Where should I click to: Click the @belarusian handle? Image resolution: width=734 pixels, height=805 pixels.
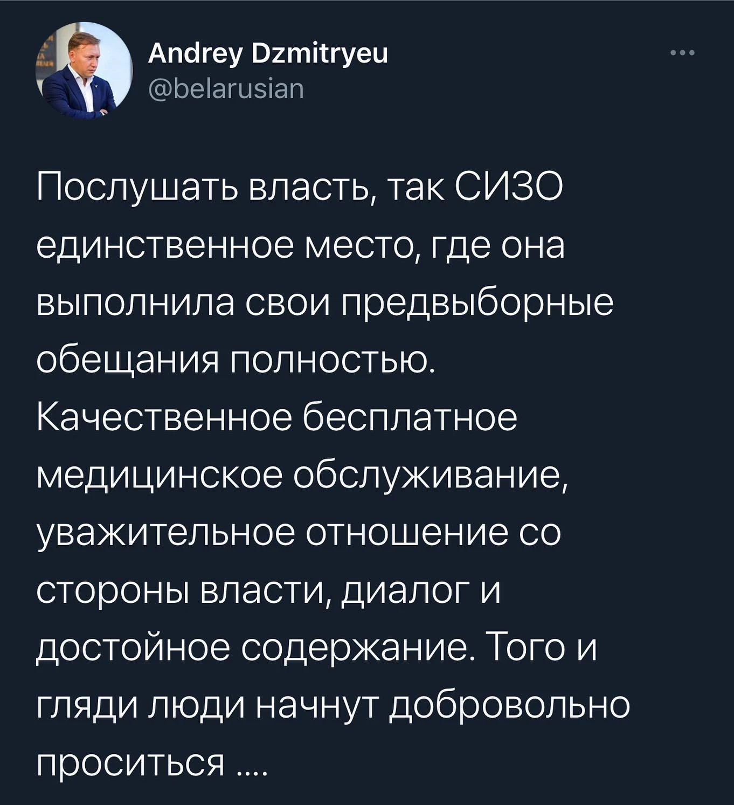point(226,88)
